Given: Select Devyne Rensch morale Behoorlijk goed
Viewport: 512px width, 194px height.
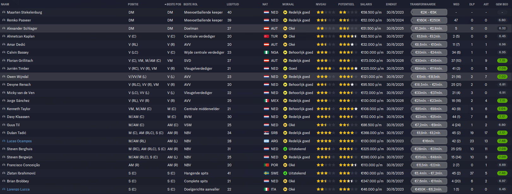Looking at the screenshot, I should pos(301,85).
